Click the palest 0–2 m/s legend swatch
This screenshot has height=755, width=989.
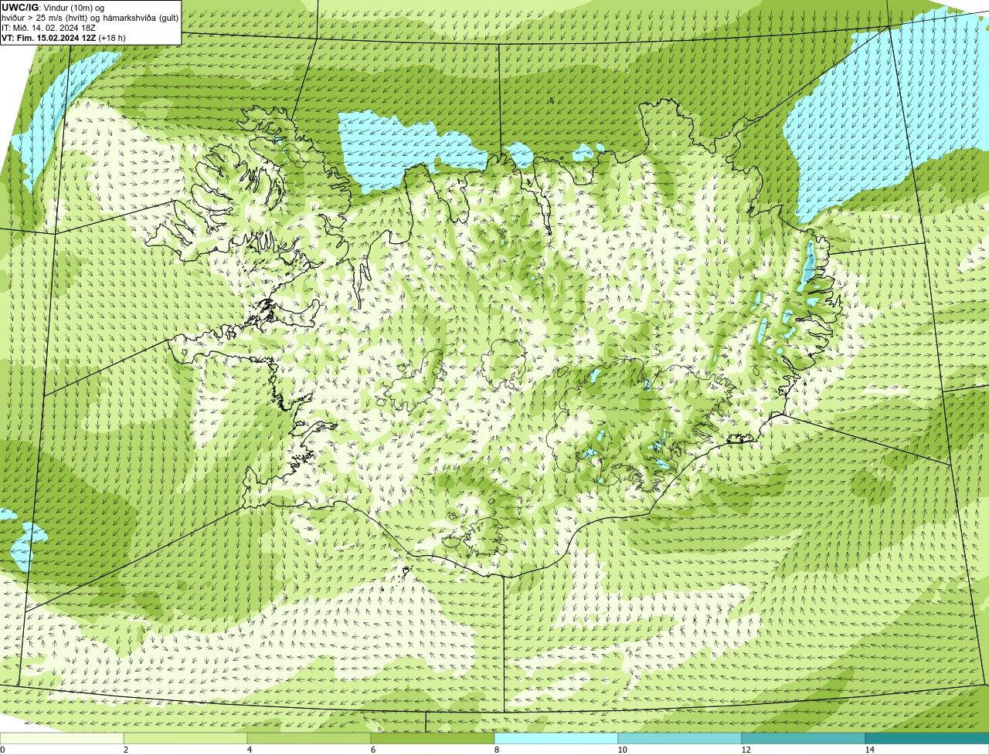(x=62, y=738)
